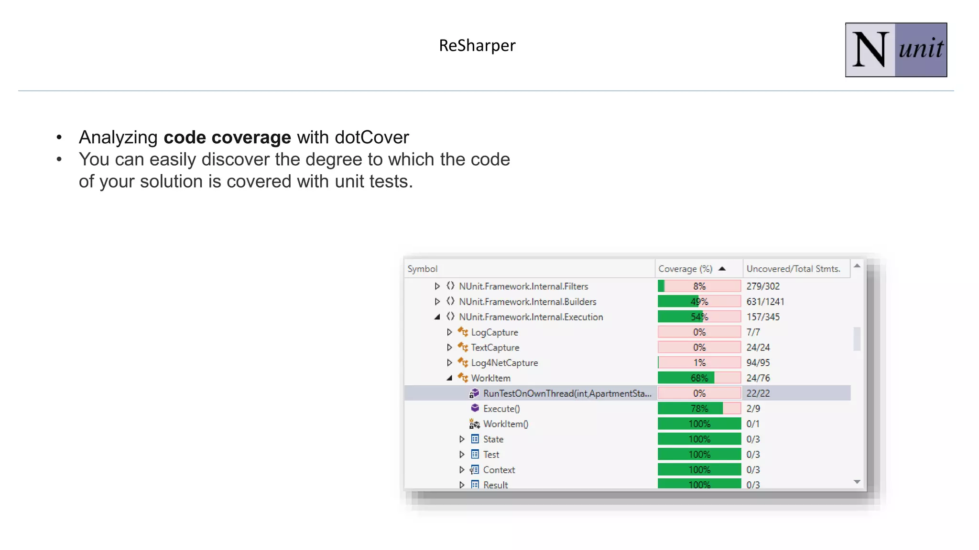Click the 279/302 statements value
979x550 pixels.
tap(763, 286)
